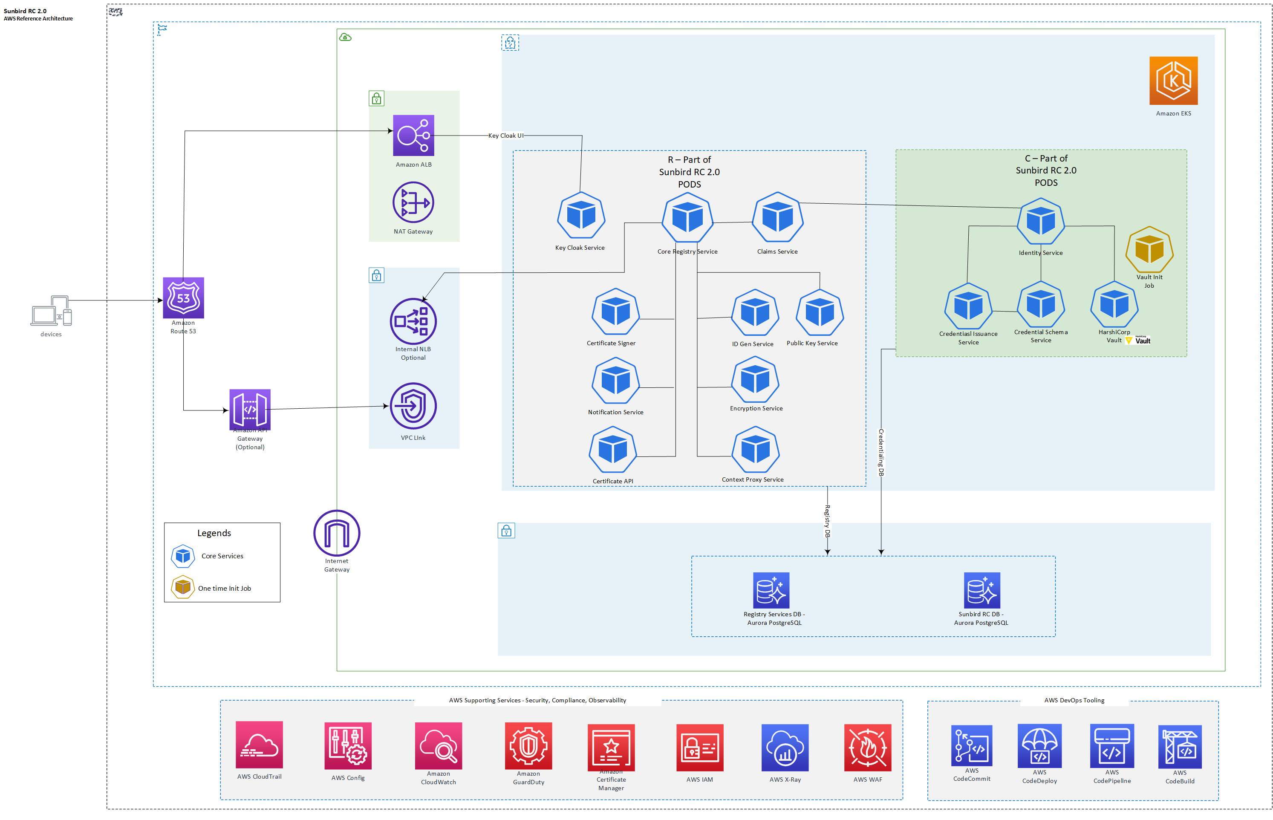Image resolution: width=1273 pixels, height=820 pixels.
Task: Click the Internet Gateway icon
Action: (x=337, y=533)
